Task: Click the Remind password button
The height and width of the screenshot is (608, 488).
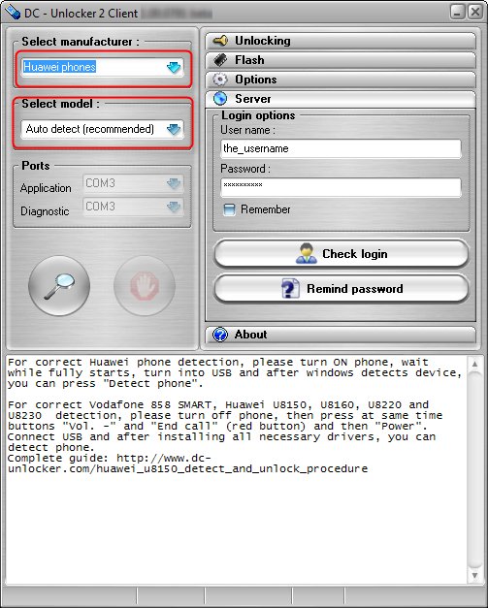Action: (x=341, y=289)
